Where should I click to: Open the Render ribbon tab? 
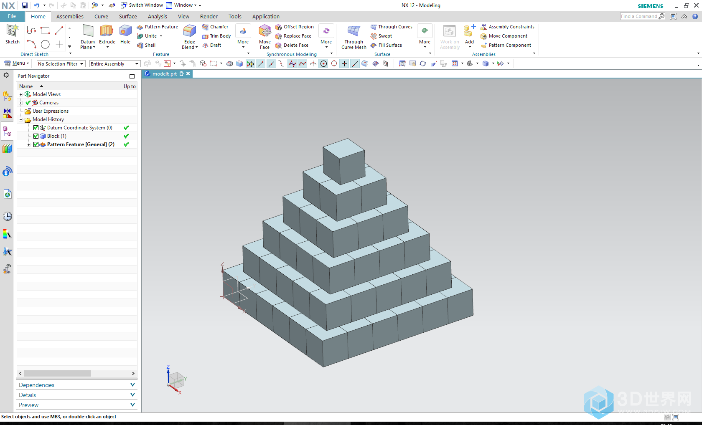click(x=209, y=17)
